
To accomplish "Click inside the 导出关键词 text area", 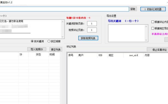I will pyautogui.click(x=127, y=33).
